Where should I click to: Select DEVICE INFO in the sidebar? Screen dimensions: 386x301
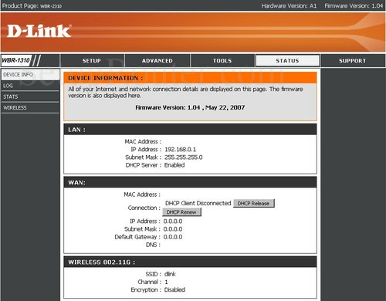point(30,74)
